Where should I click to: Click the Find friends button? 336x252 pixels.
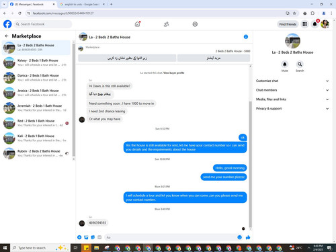288,24
